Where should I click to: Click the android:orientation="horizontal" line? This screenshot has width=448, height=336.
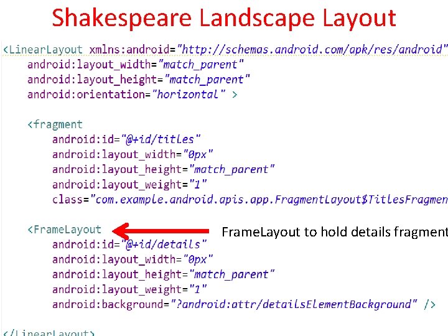[133, 95]
